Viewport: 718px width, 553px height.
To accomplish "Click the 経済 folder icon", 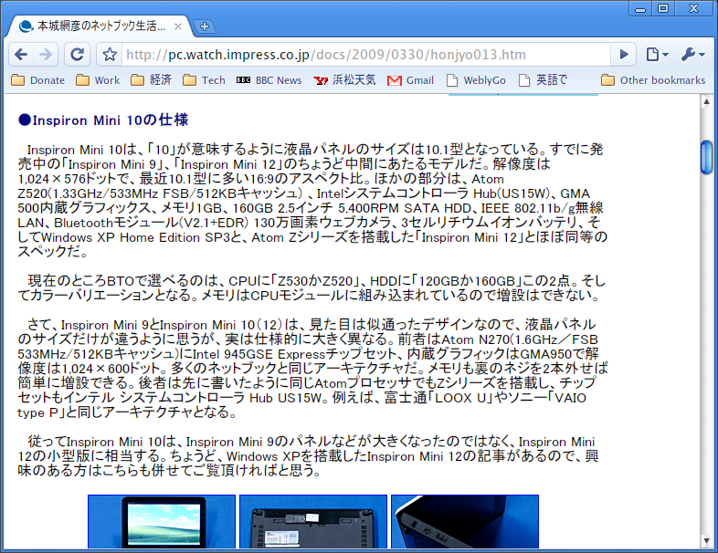I will 137,80.
